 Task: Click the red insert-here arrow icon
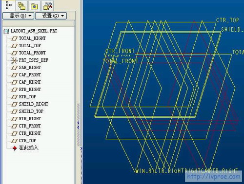[15, 148]
